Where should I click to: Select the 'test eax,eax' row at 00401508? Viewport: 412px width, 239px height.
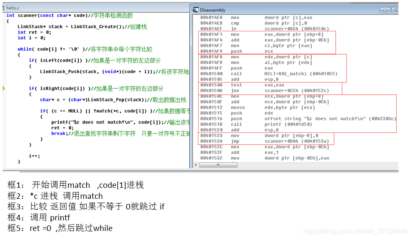pyautogui.click(x=242, y=85)
